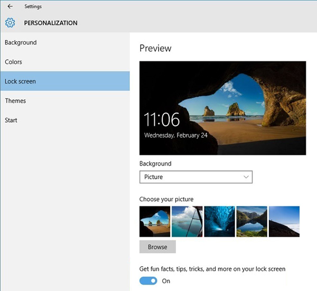317x291 pixels.
Task: Click the PERSONALIZATION heading text
Action: tap(51, 23)
